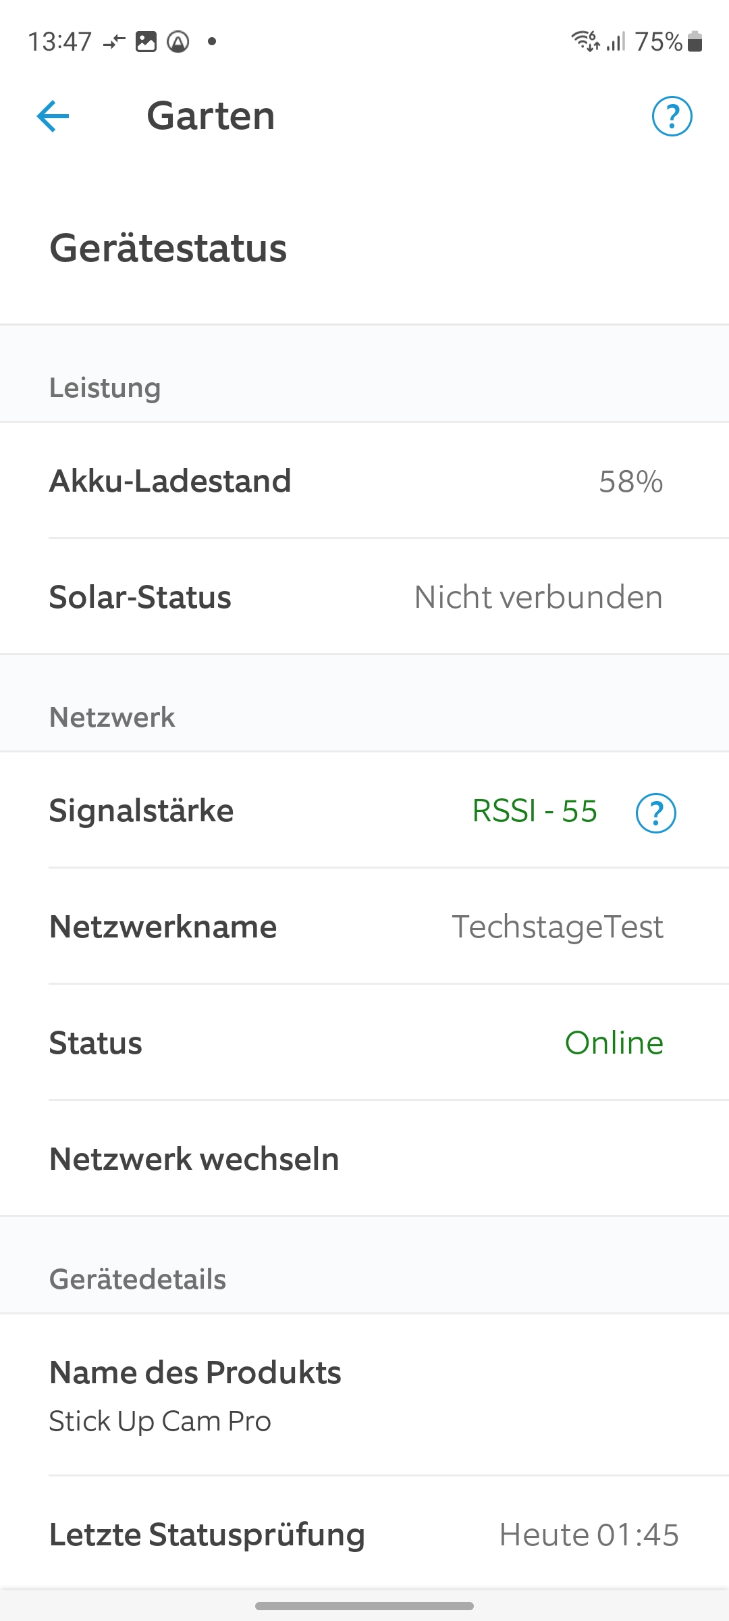729x1621 pixels.
Task: Open signal strength help question mark
Action: coord(655,813)
